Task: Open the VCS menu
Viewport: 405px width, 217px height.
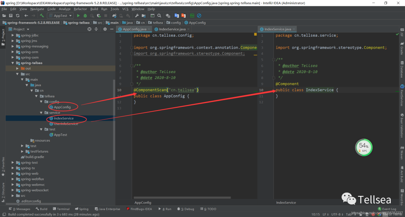Action: coord(125,9)
